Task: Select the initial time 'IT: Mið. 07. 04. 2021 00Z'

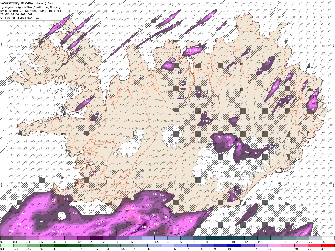Action: point(16,14)
